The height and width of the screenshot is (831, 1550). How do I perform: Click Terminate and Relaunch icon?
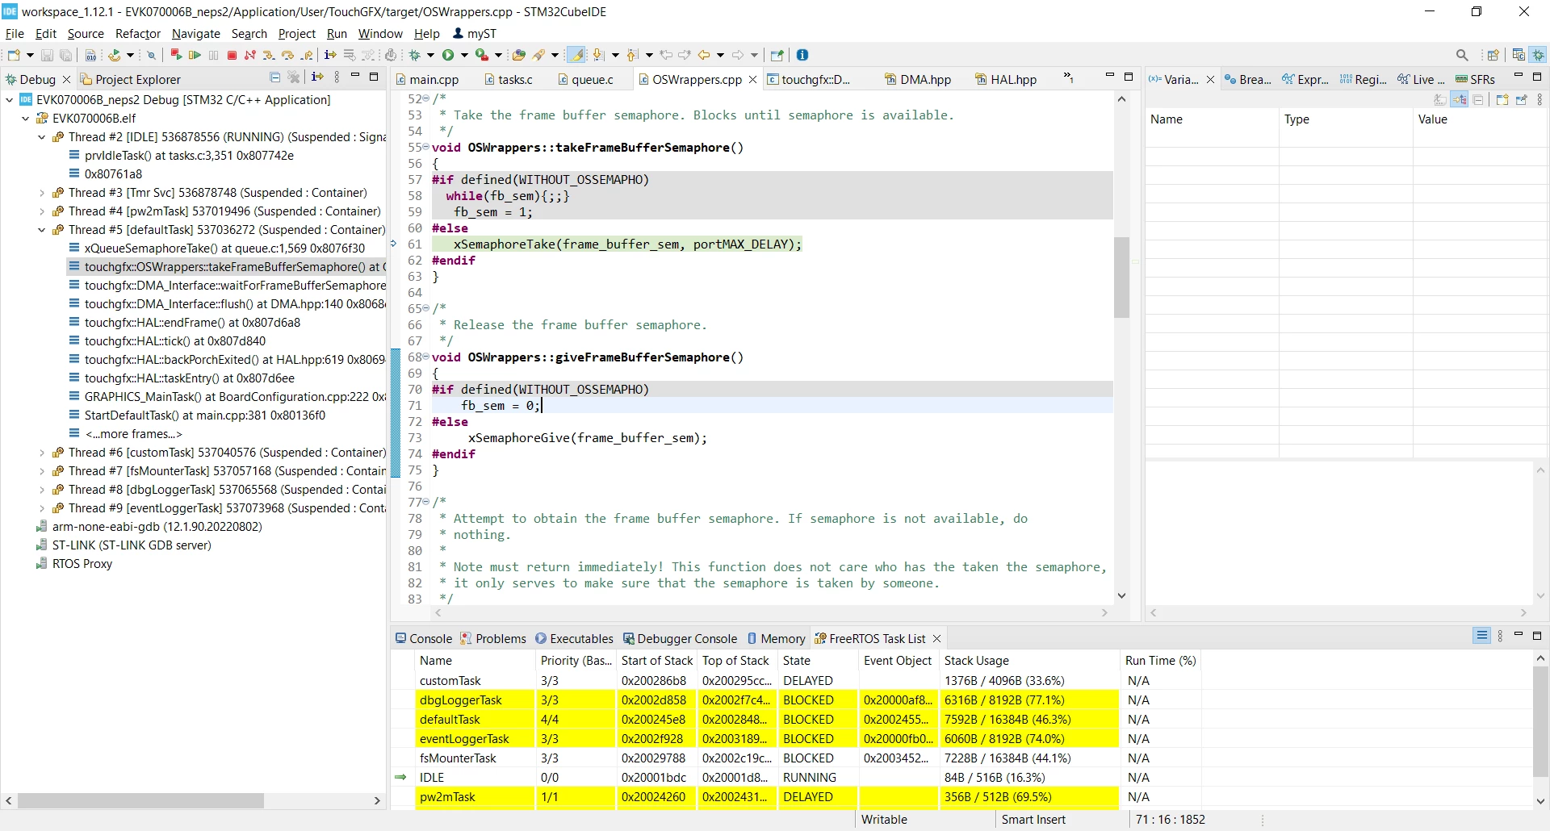click(x=175, y=55)
